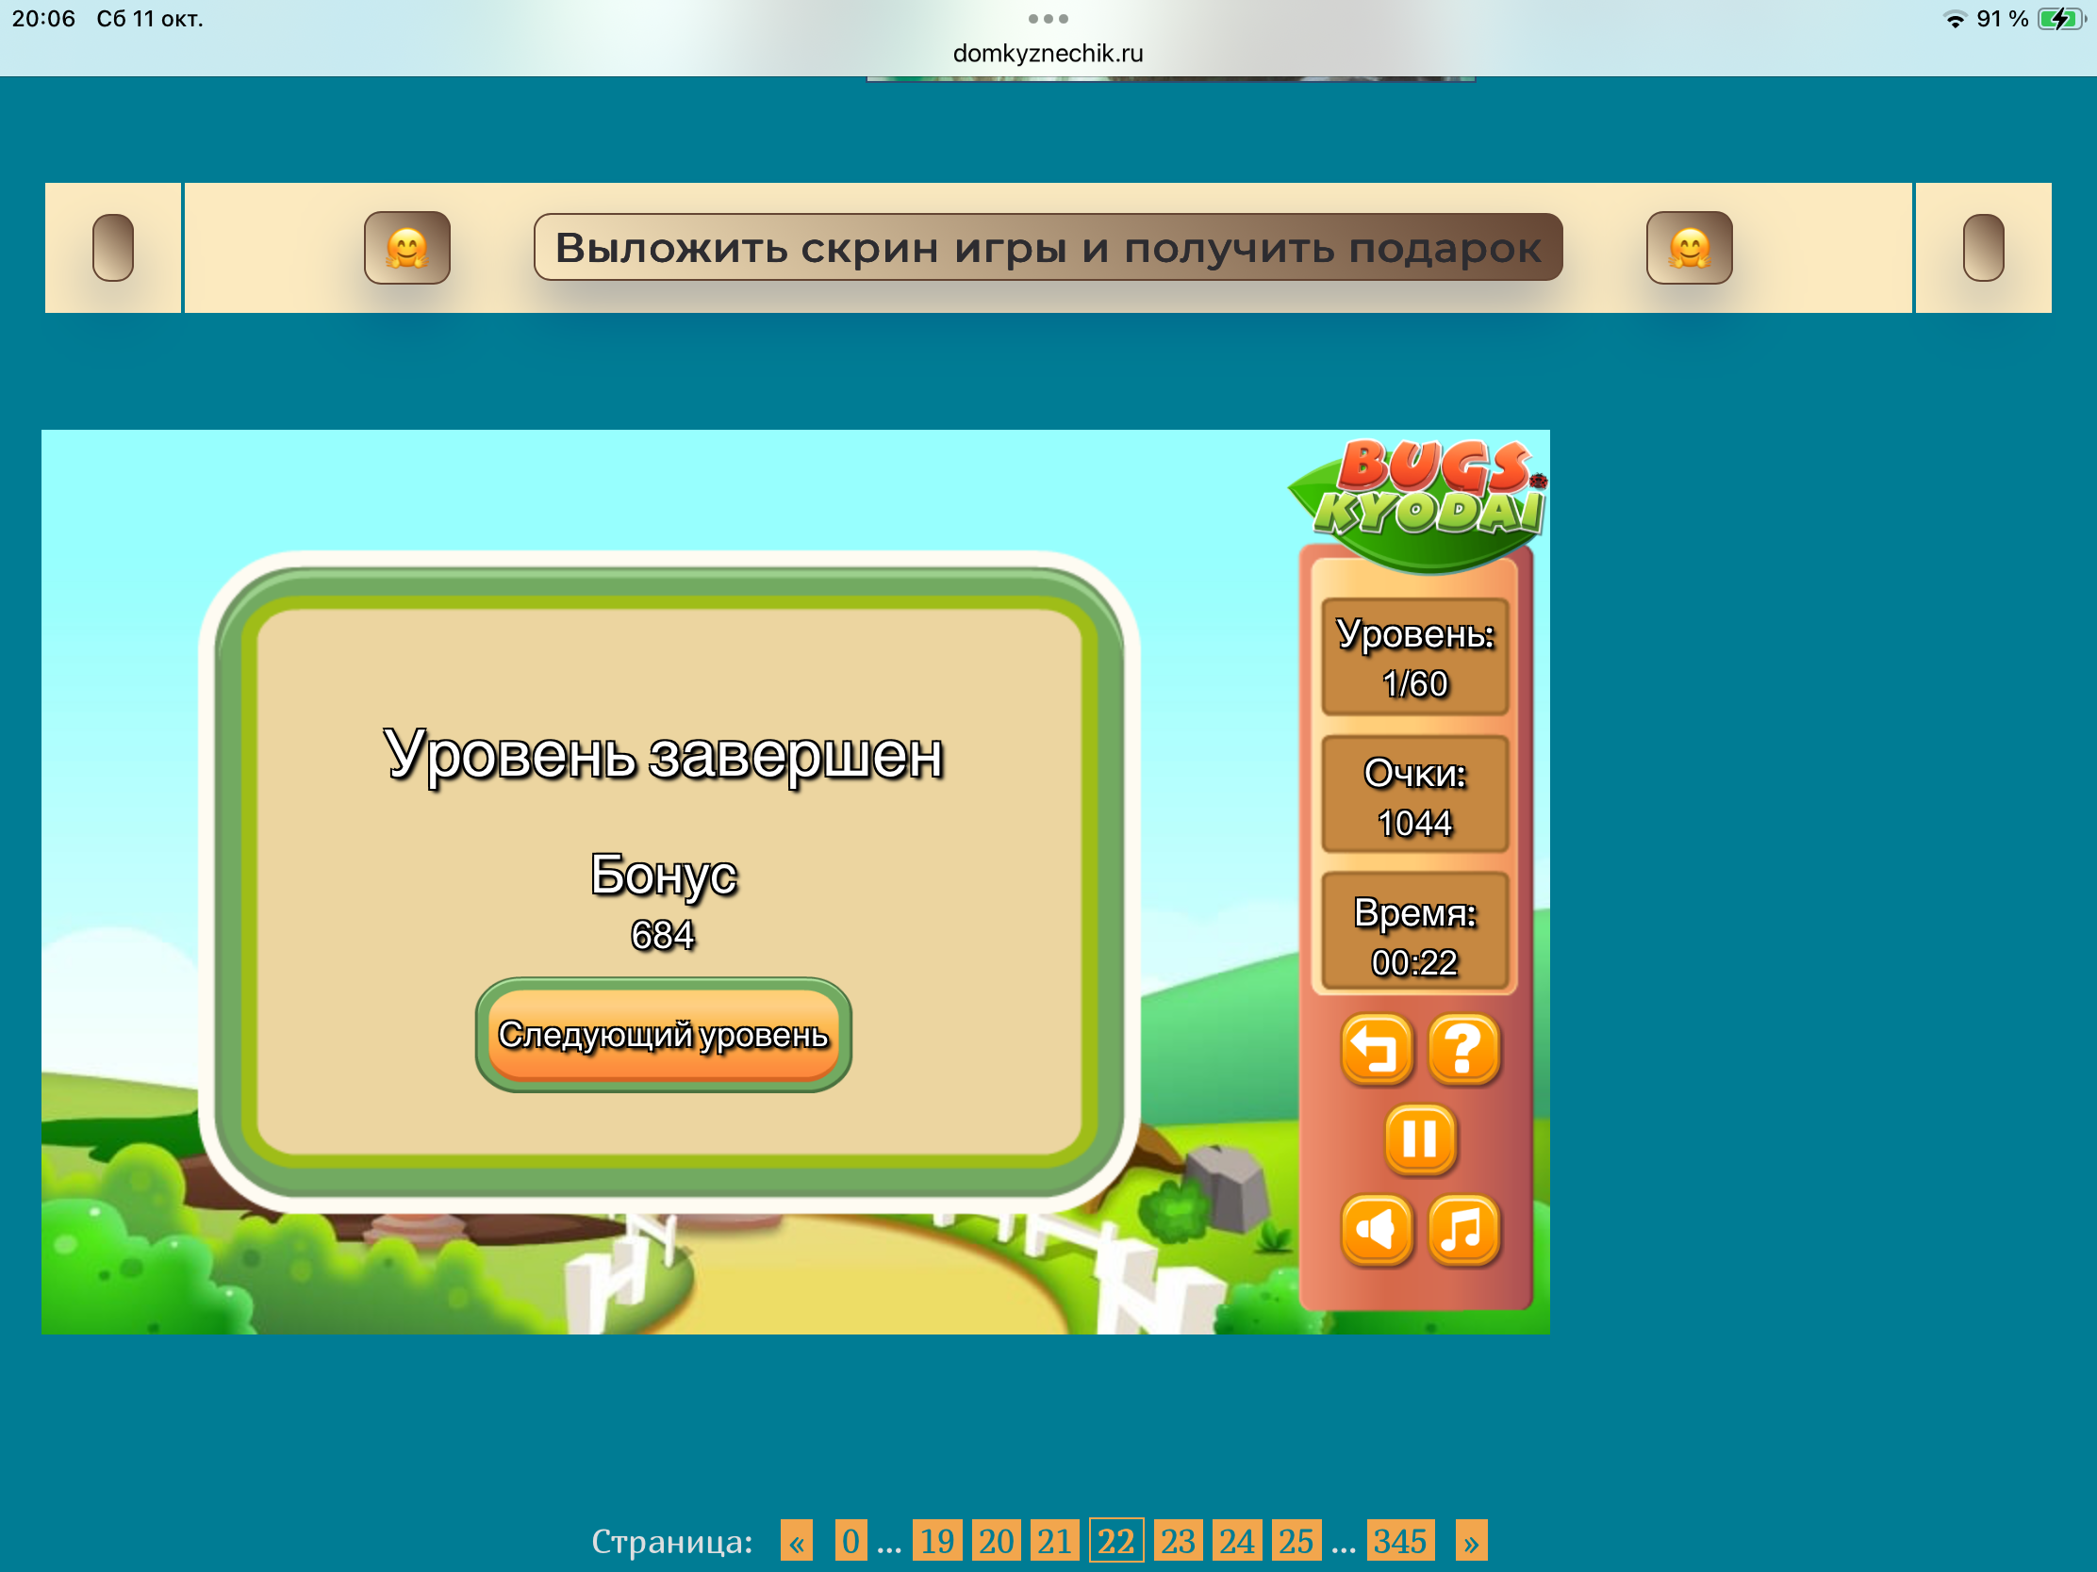Screen dimensions: 2097x1572
Task: Jump to first page 0
Action: (x=850, y=1541)
